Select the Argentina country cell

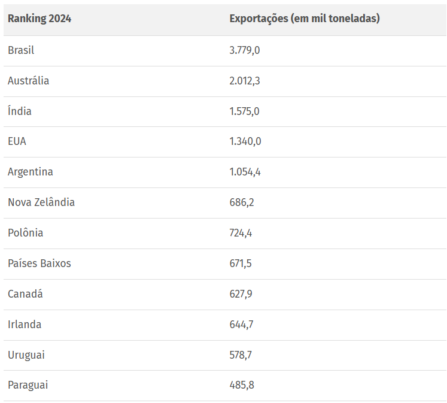[30, 172]
